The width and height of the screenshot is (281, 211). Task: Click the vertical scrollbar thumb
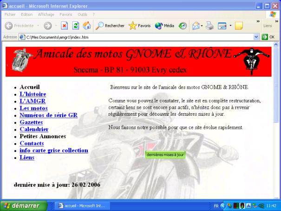276,85
